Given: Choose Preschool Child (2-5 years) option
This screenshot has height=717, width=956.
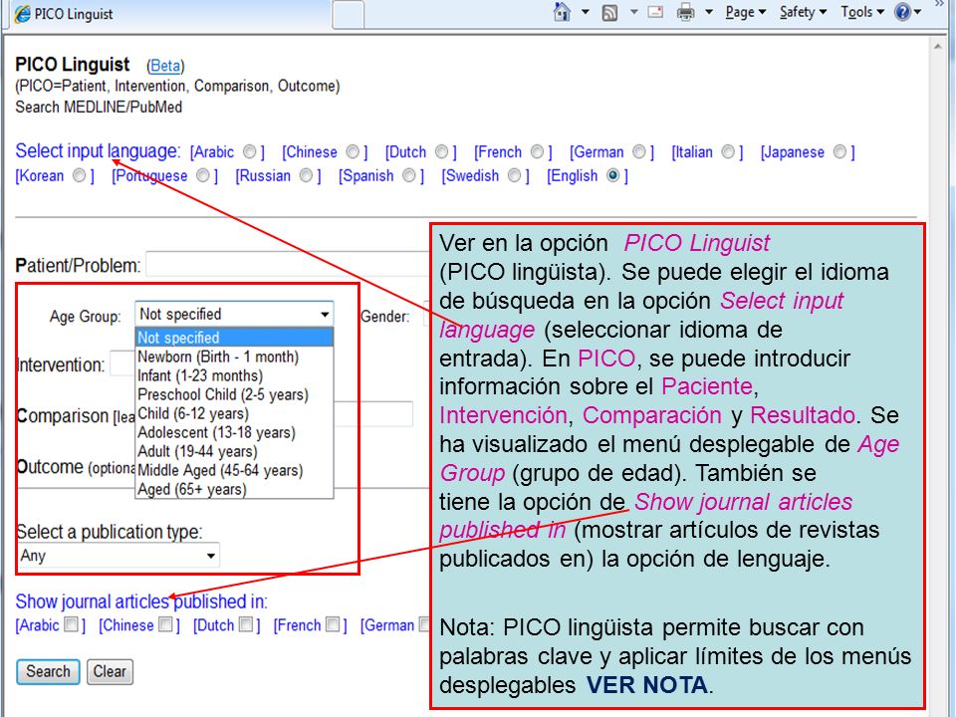Looking at the screenshot, I should [234, 394].
